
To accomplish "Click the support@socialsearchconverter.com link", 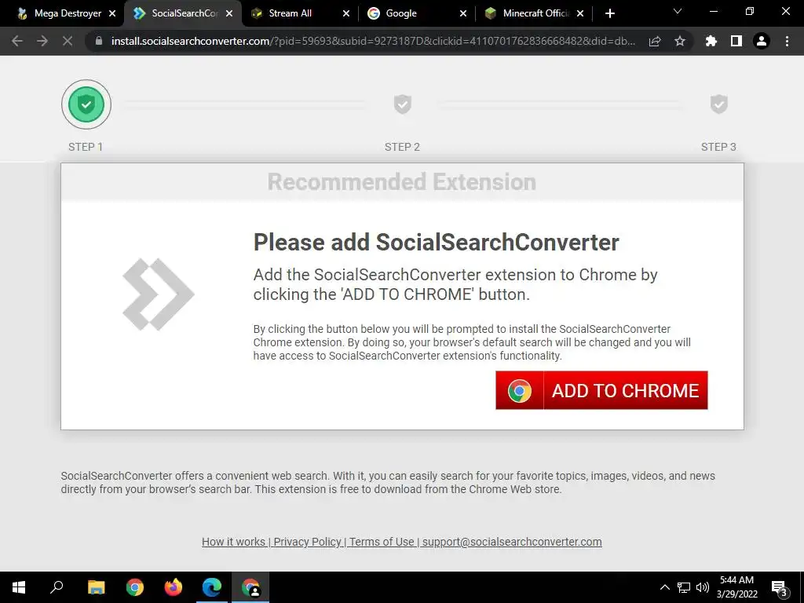I will [512, 542].
